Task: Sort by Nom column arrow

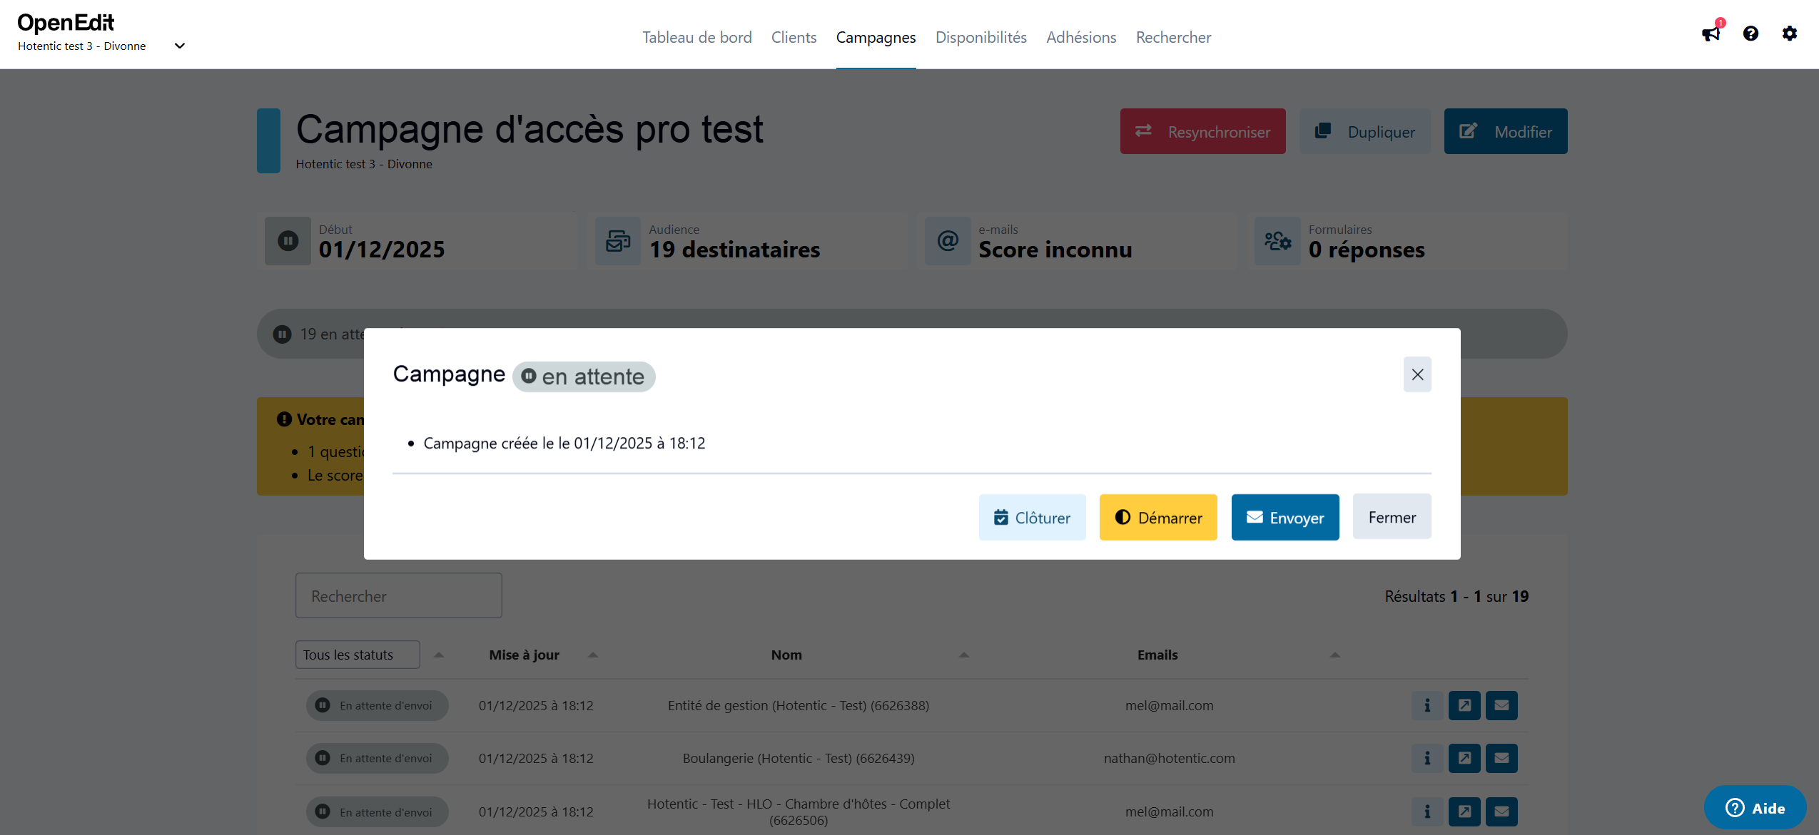Action: coord(964,655)
